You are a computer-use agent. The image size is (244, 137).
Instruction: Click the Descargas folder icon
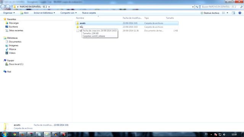7,23
